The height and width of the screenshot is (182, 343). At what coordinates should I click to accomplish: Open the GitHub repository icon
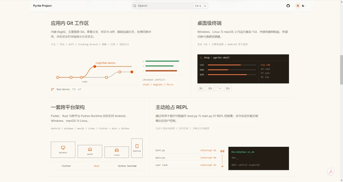coord(288,6)
